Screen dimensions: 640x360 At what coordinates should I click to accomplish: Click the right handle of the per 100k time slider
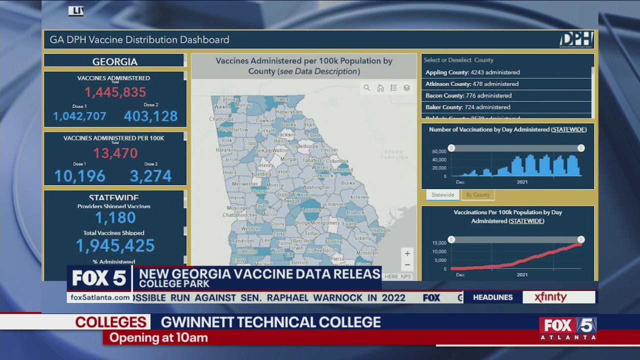[581, 239]
